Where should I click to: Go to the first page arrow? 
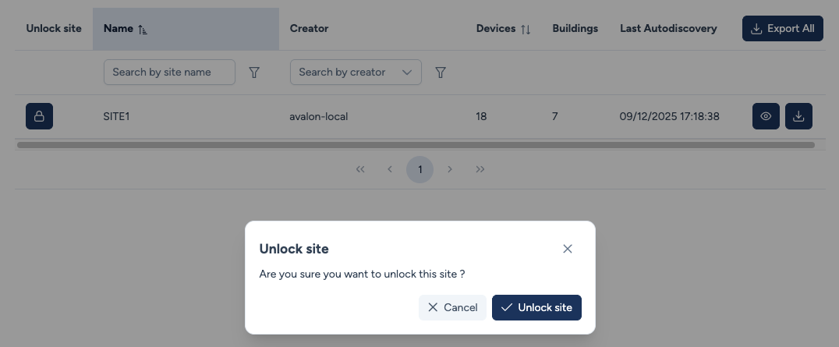(x=360, y=169)
